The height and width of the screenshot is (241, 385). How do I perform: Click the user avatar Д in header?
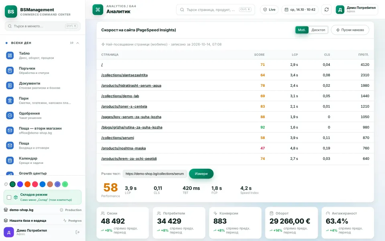(340, 10)
